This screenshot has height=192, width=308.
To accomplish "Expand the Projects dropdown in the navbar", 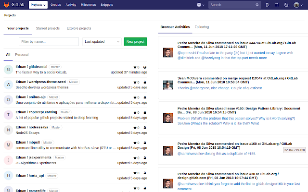I will (x=38, y=5).
